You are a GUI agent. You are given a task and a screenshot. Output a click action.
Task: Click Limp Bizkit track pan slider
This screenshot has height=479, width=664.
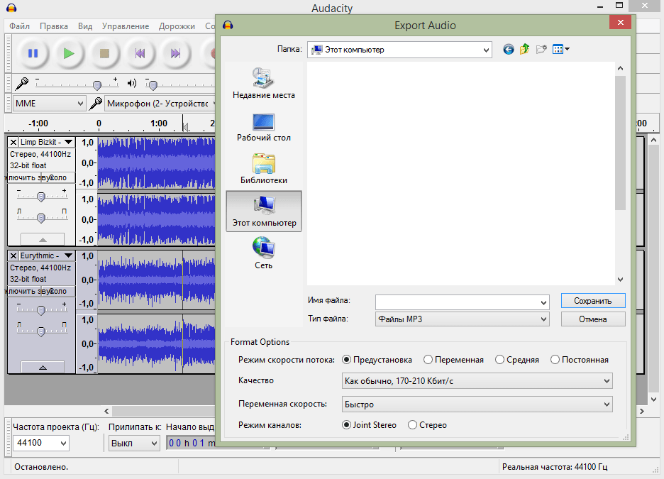(x=41, y=217)
